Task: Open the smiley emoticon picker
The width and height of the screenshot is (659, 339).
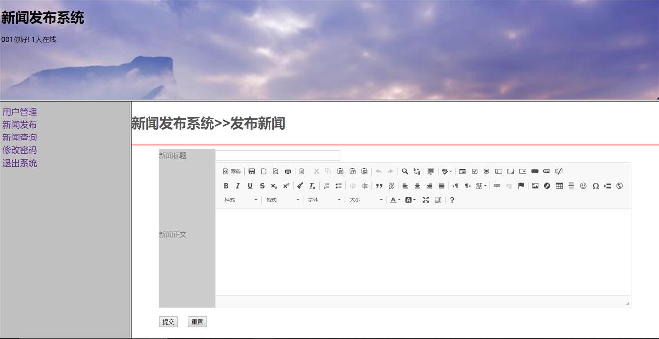Action: click(583, 186)
